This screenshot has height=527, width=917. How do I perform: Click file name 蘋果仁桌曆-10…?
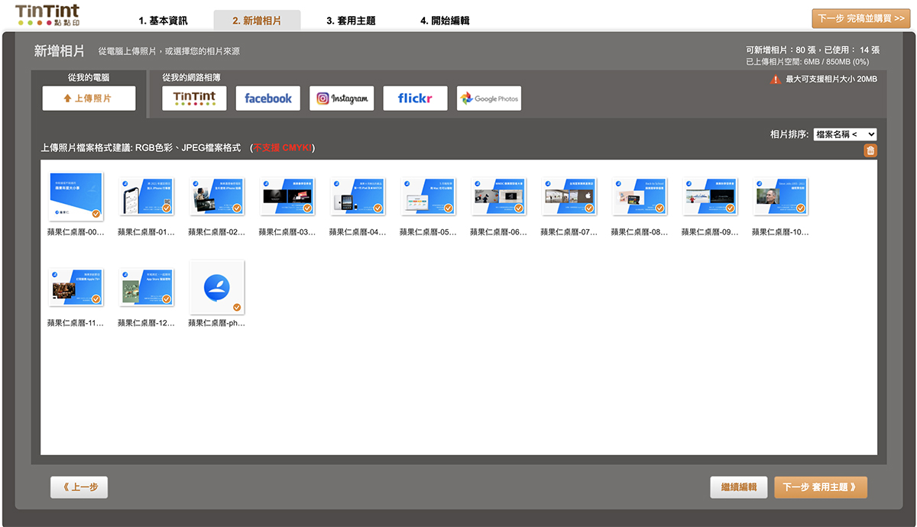click(780, 232)
